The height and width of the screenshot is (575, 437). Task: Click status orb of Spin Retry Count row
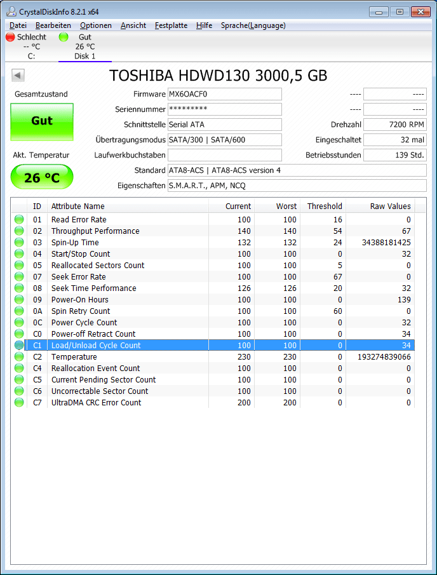point(19,311)
